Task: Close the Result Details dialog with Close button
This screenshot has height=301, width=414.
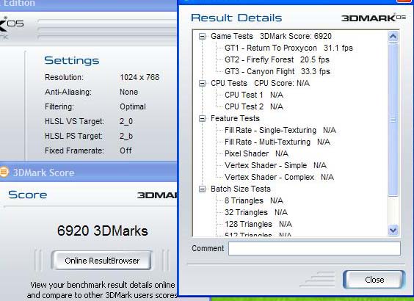Action: 374,280
